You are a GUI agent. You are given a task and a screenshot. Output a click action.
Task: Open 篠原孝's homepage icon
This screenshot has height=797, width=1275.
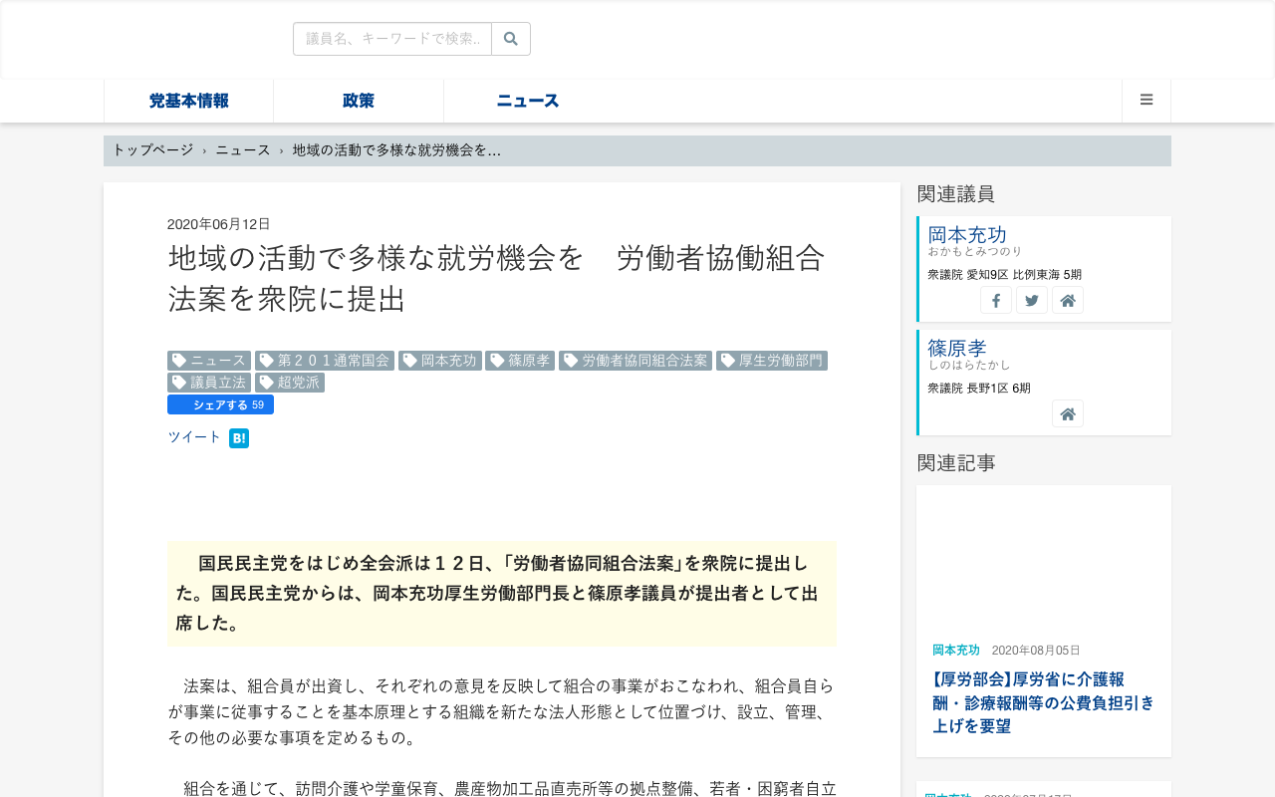[x=1068, y=413]
